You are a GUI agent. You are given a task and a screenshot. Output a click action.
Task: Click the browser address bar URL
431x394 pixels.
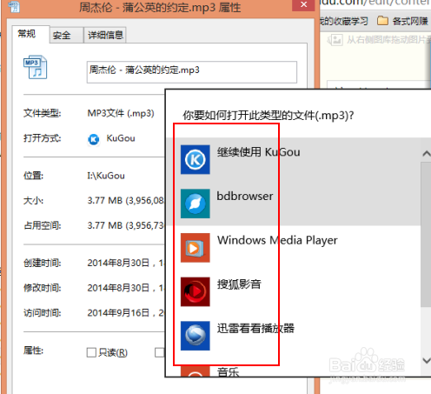[x=375, y=3]
